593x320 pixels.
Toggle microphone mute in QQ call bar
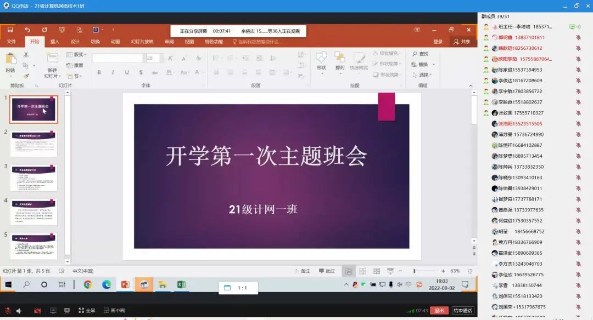(x=8, y=311)
